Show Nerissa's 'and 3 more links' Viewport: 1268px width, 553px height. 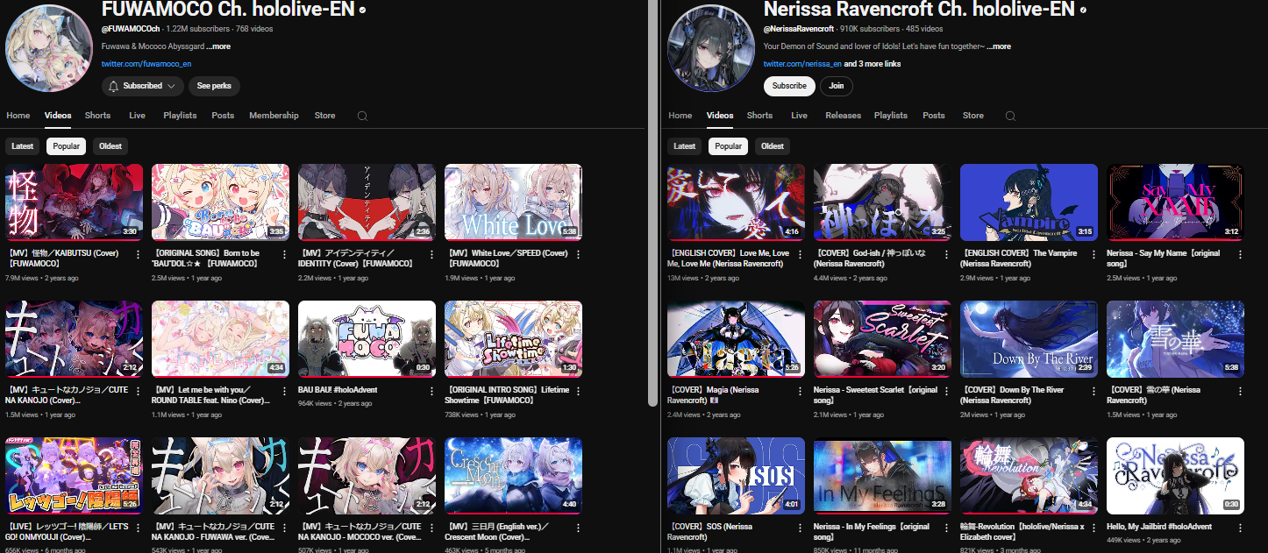pos(873,64)
